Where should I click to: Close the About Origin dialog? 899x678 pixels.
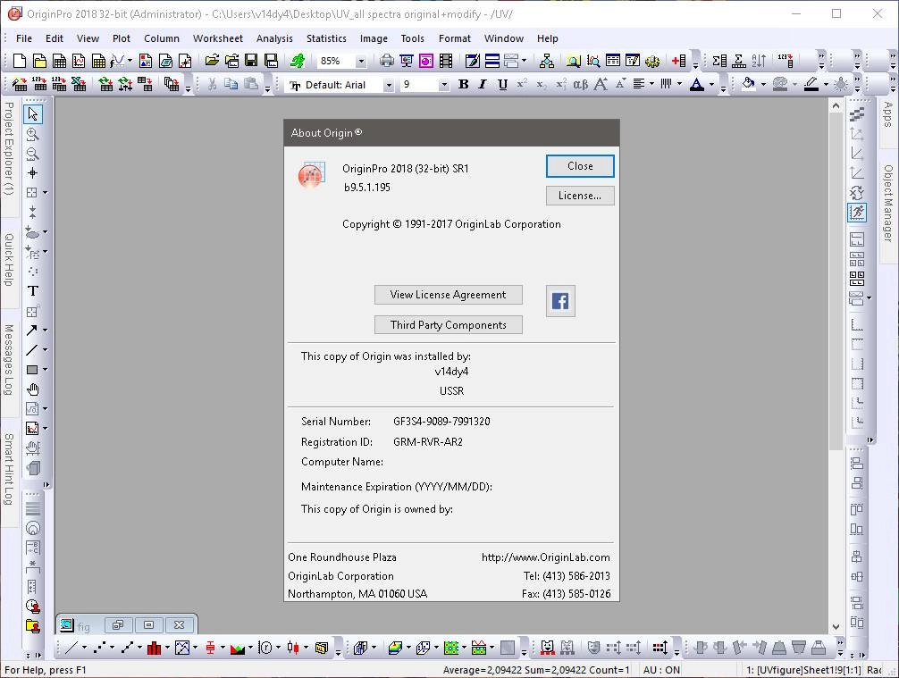[x=580, y=166]
